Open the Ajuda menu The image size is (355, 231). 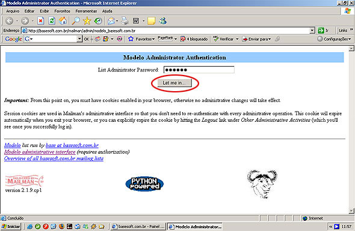tap(107, 11)
